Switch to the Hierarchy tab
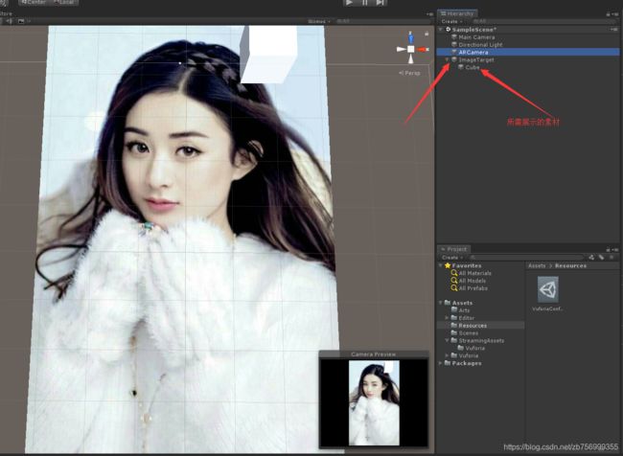 (457, 13)
